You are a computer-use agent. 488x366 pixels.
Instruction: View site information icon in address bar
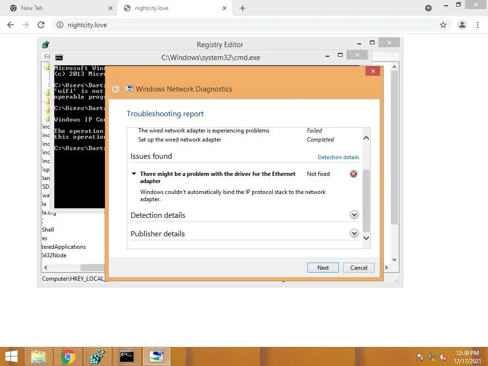60,25
